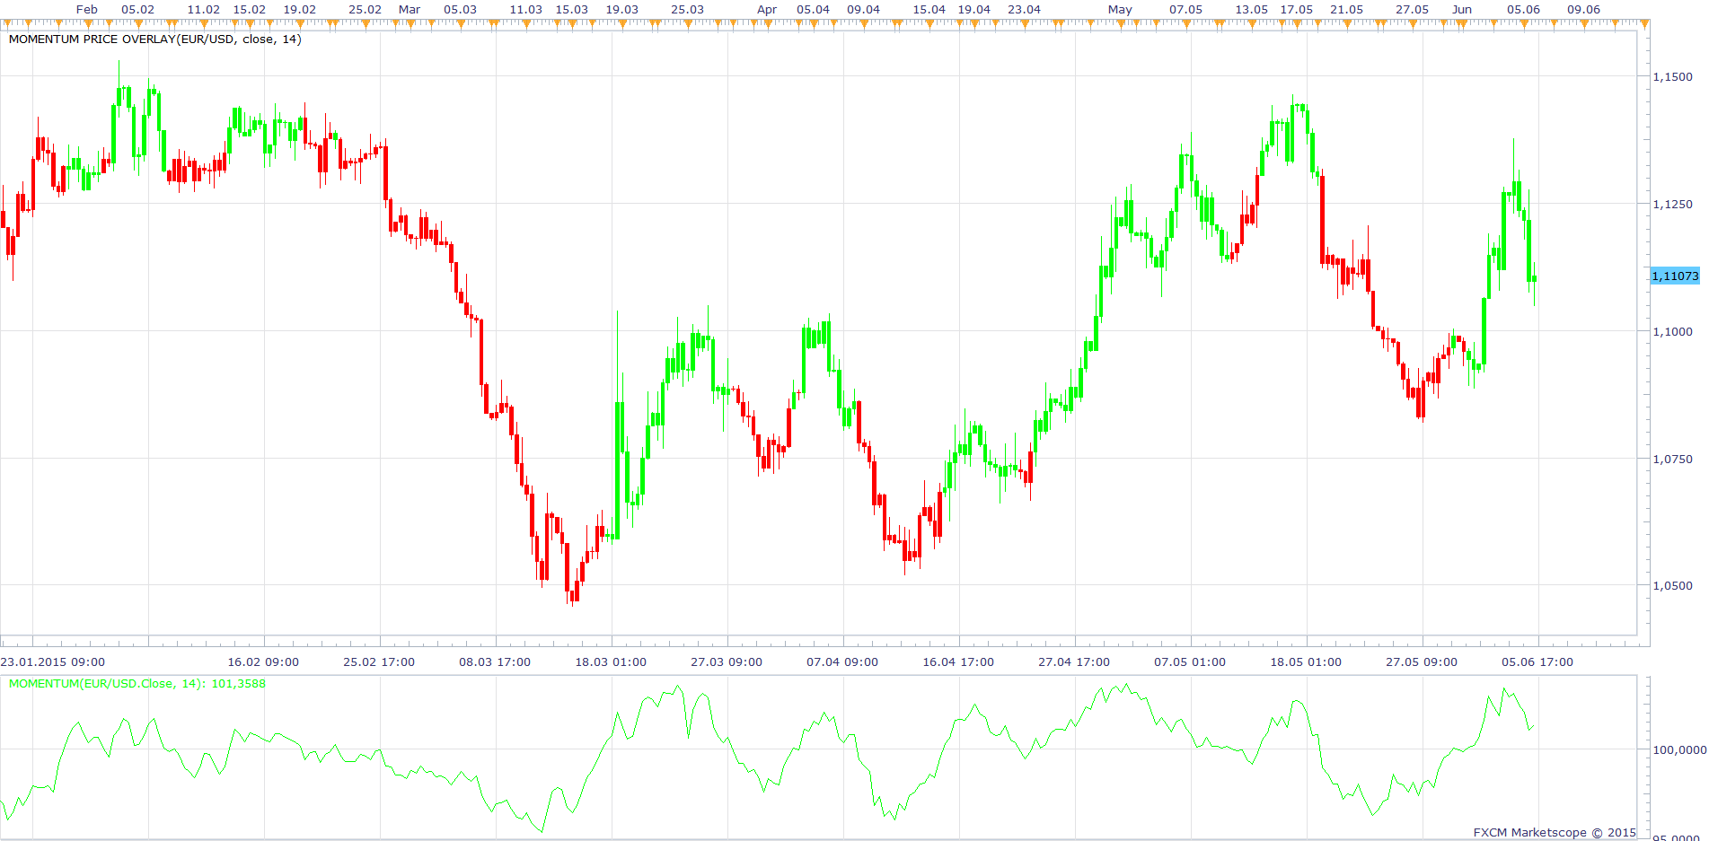The width and height of the screenshot is (1709, 841).
Task: Click the 27.05 09:00 date label
Action: click(x=1422, y=662)
